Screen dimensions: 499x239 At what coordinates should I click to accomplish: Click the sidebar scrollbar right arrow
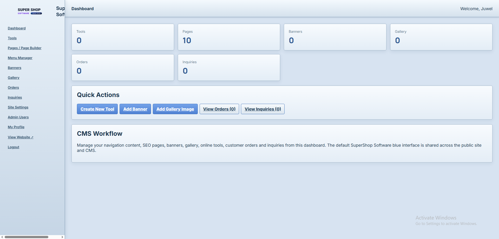[62, 237]
